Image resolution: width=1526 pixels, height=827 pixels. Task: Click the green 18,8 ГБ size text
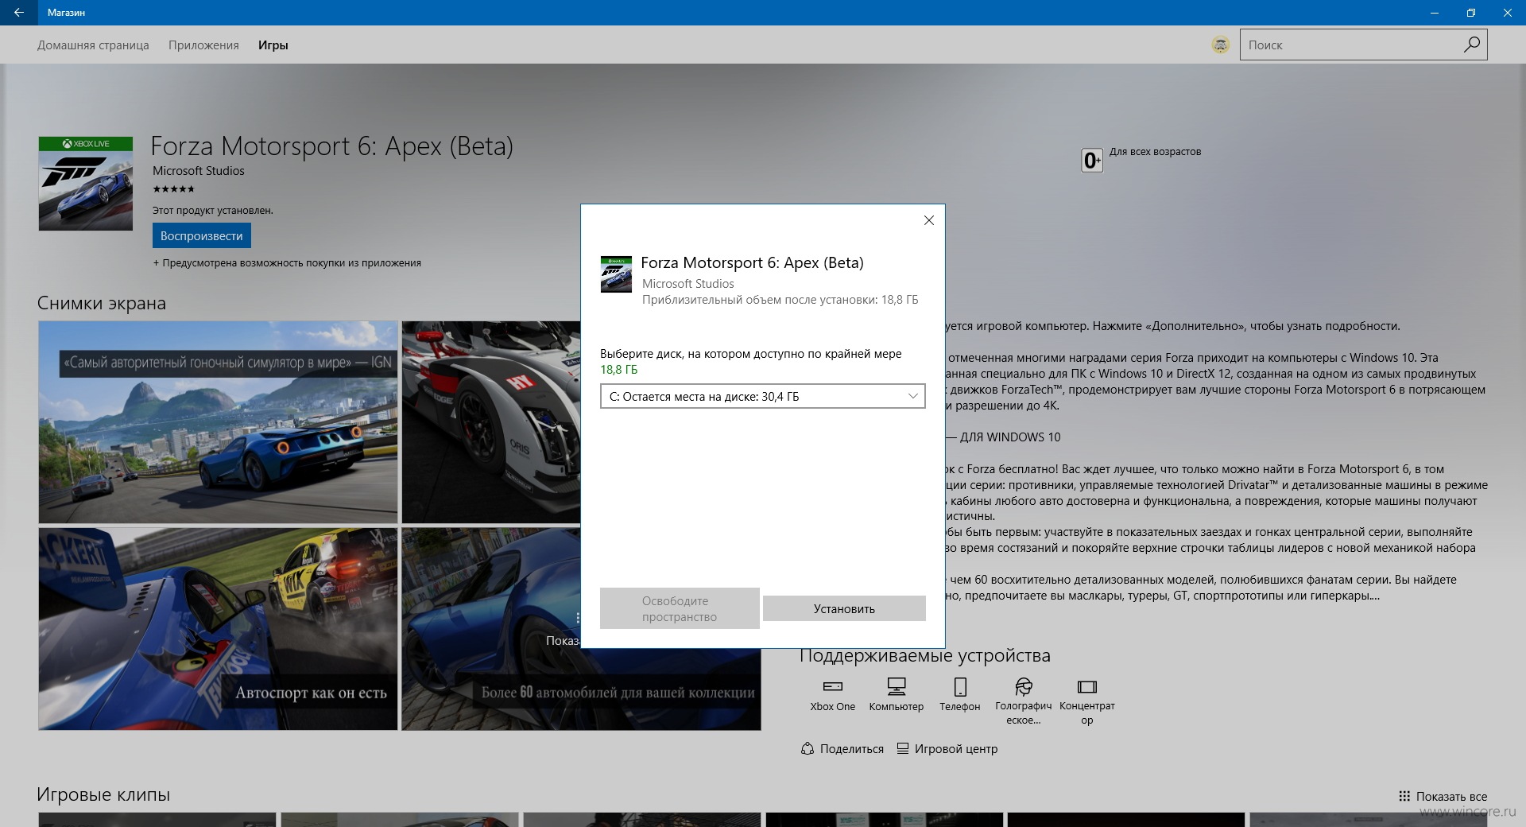pyautogui.click(x=618, y=370)
